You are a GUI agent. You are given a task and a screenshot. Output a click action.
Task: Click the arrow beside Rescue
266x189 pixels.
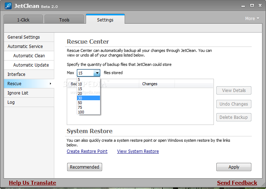tap(50, 83)
